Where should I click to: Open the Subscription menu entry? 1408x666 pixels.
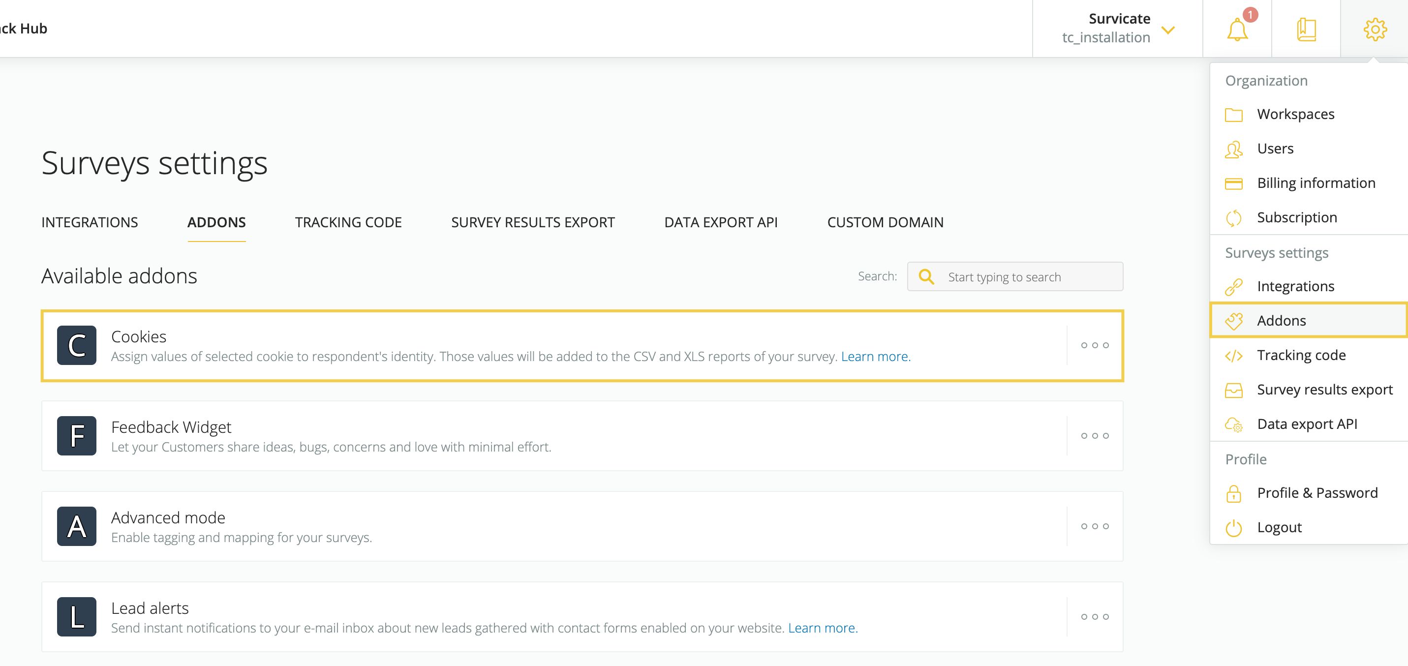1309,218
